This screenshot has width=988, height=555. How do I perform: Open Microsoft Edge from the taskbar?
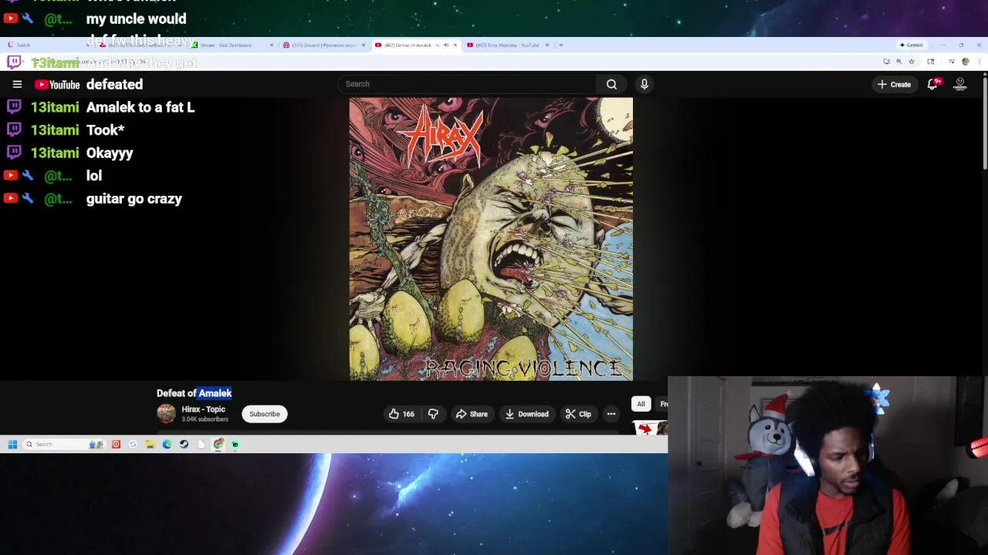pos(167,444)
